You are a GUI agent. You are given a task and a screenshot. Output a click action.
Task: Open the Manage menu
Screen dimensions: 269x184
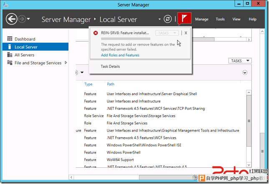(202, 19)
